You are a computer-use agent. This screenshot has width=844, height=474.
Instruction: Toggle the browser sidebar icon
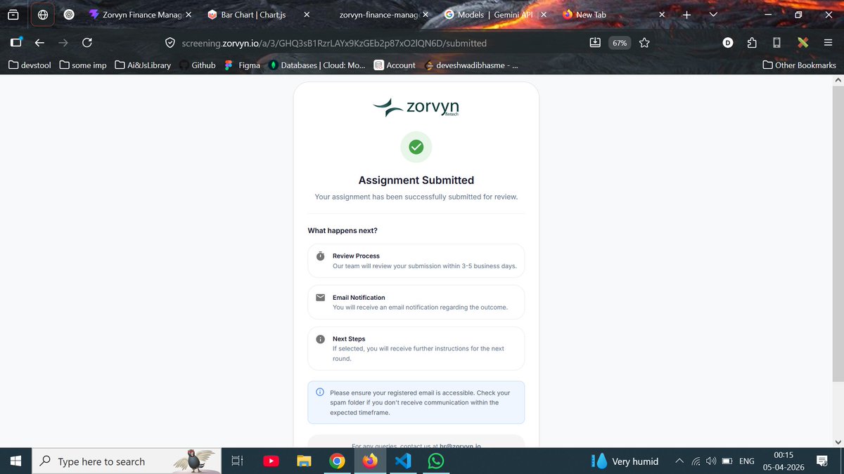(16, 42)
